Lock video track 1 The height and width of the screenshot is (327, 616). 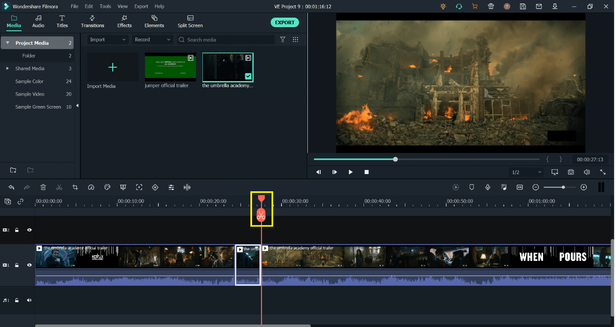17,265
